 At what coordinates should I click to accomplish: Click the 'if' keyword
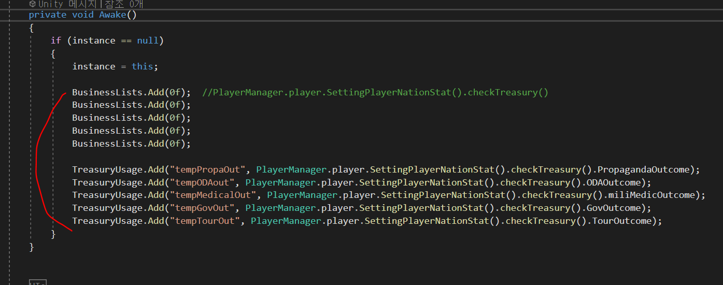[56, 40]
